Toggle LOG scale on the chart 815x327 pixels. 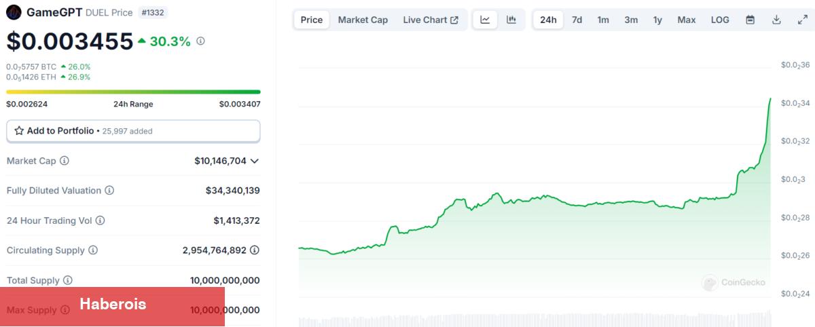pyautogui.click(x=720, y=20)
